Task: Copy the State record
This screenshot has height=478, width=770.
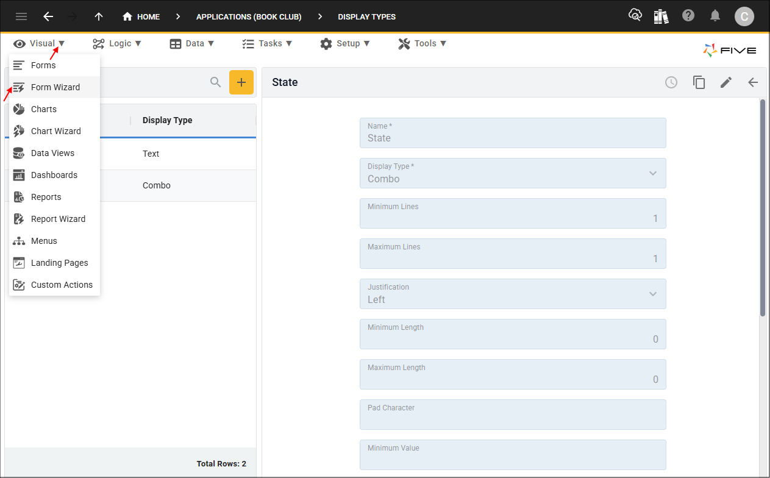Action: 699,82
